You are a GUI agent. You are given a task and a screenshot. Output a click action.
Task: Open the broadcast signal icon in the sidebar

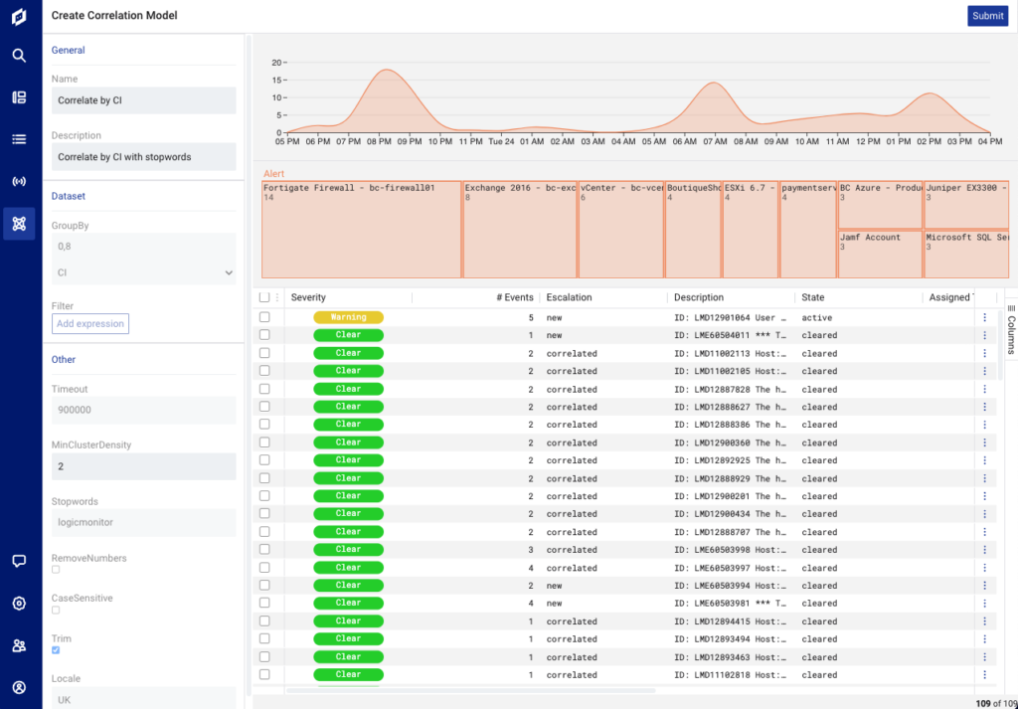pos(19,181)
